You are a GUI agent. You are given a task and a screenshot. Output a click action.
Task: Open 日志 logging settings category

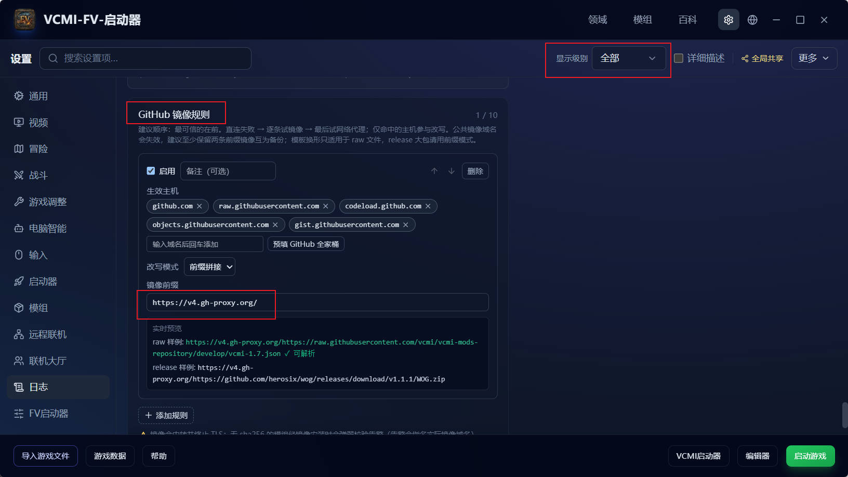tap(58, 387)
